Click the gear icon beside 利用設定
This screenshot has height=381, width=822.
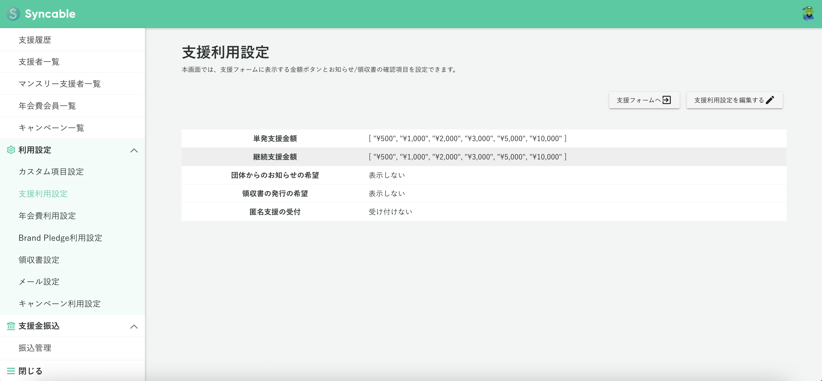[11, 150]
